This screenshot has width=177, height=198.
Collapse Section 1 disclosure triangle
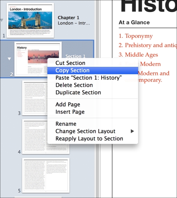[x=9, y=59]
